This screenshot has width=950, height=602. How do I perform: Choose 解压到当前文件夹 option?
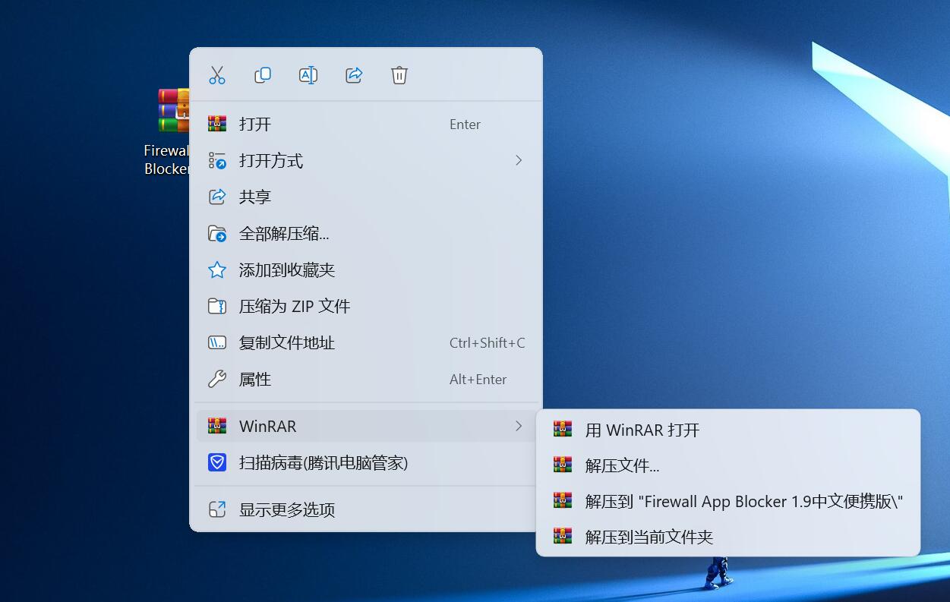click(649, 537)
